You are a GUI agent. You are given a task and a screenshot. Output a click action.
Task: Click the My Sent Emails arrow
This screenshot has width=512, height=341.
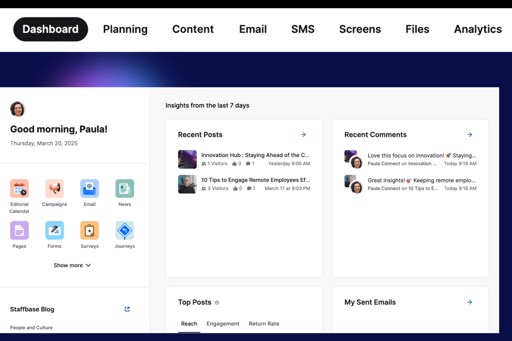(469, 302)
